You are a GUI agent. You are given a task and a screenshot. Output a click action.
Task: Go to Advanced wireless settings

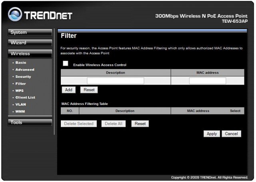(24, 69)
